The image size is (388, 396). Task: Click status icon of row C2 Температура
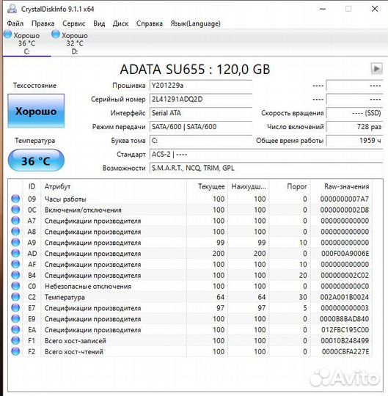pyautogui.click(x=15, y=296)
